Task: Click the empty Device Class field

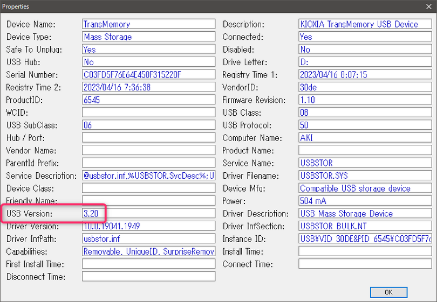Action: (148, 188)
